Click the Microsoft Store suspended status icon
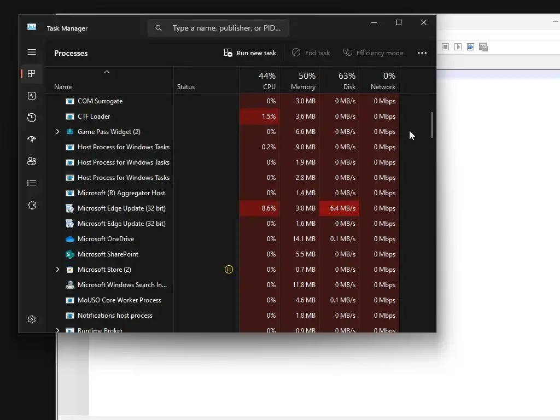The image size is (560, 420). pos(229,270)
